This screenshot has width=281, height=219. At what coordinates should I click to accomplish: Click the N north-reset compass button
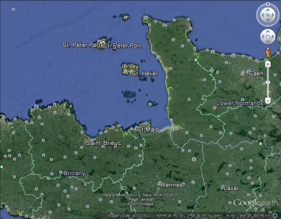point(268,4)
